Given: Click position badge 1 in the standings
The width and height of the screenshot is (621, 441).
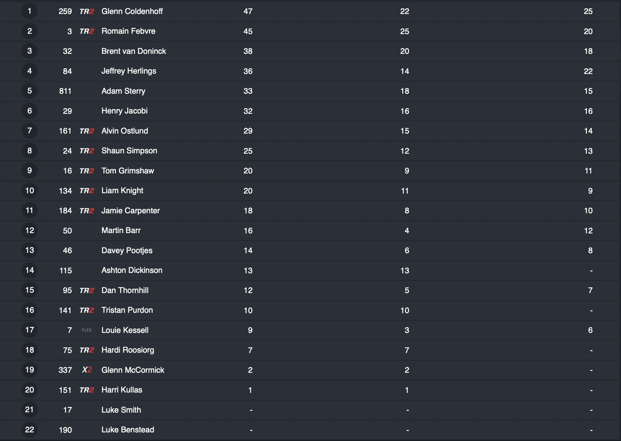Looking at the screenshot, I should coord(29,11).
